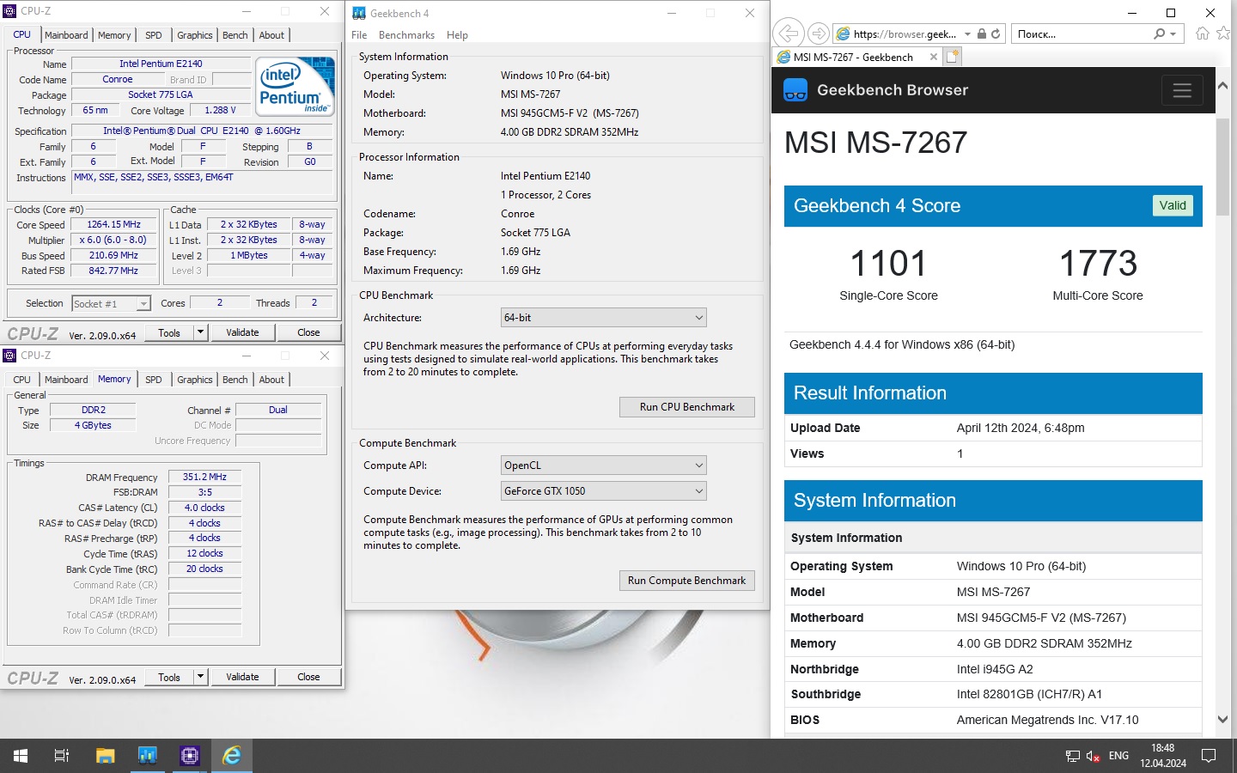Viewport: 1237px width, 773px height.
Task: Click the Intel Pentium inside logo
Action: click(296, 86)
